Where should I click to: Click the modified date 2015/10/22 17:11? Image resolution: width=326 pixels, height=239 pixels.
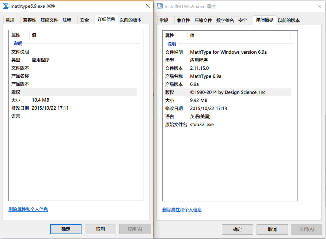point(50,108)
